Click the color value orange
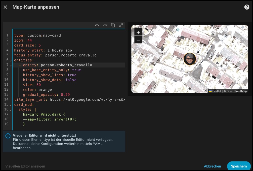This screenshot has width=253, height=171. [x=45, y=90]
